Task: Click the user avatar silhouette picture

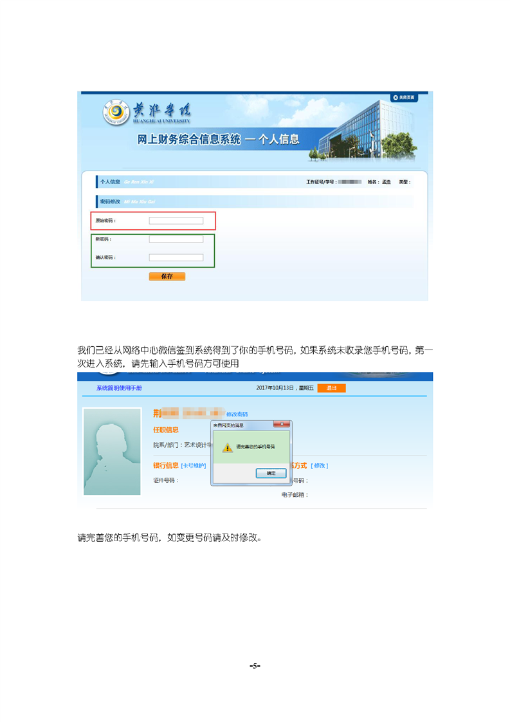Action: 112,451
